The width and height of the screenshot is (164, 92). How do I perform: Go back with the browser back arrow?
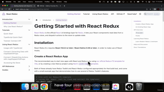[x=2, y=9]
